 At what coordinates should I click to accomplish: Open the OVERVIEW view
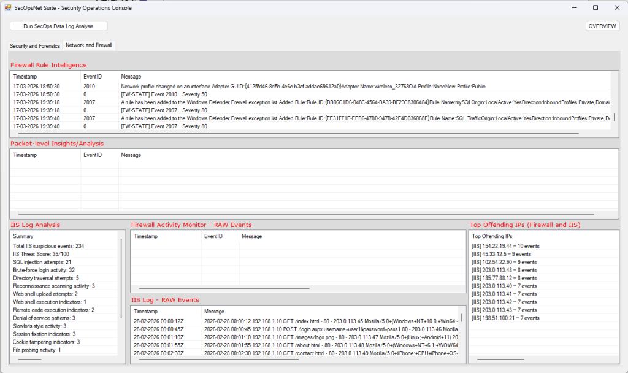602,26
